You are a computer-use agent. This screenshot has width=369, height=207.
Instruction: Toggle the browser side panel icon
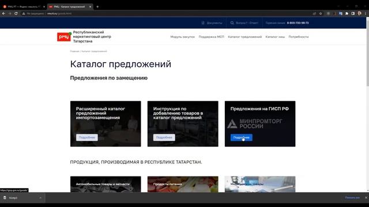pyautogui.click(x=353, y=14)
